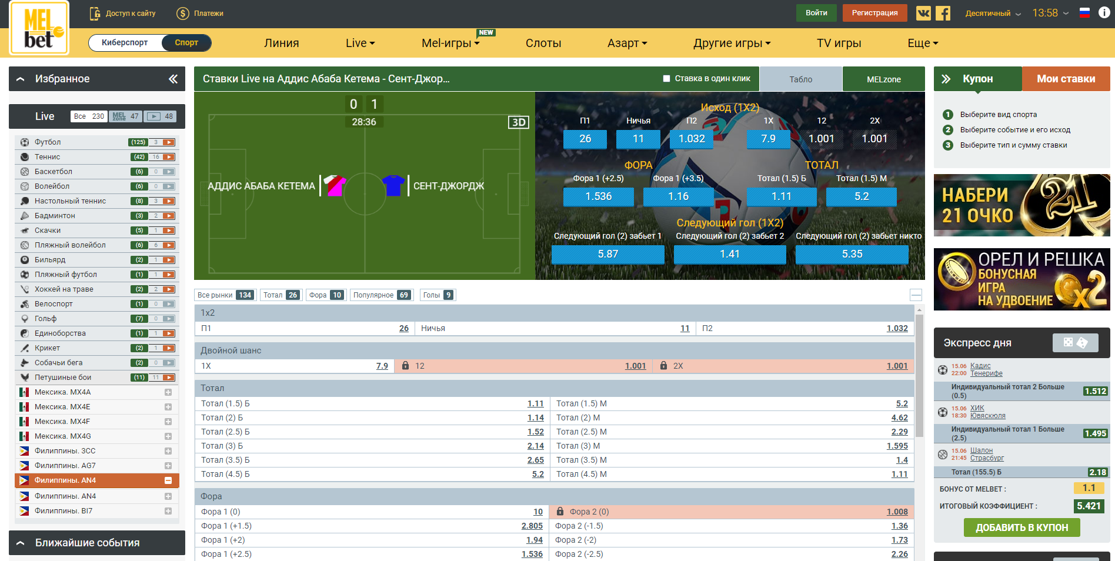Open the Facebook page icon
1115x561 pixels.
click(x=943, y=13)
